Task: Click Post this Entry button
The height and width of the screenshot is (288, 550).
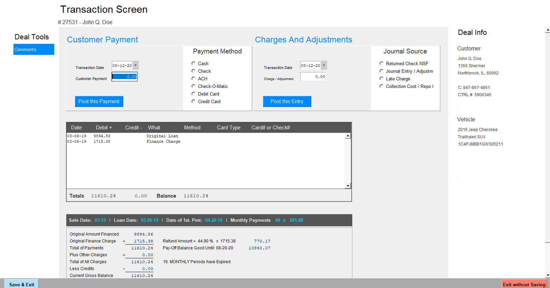Action: (x=287, y=101)
